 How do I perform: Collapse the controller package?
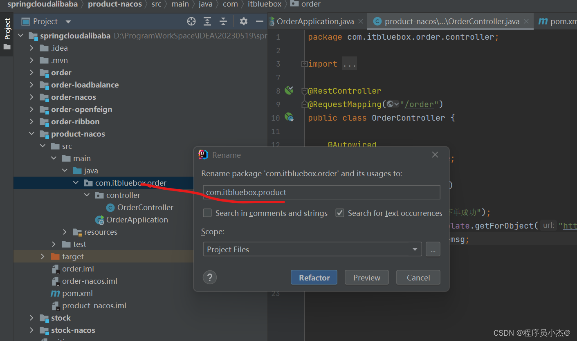[87, 195]
